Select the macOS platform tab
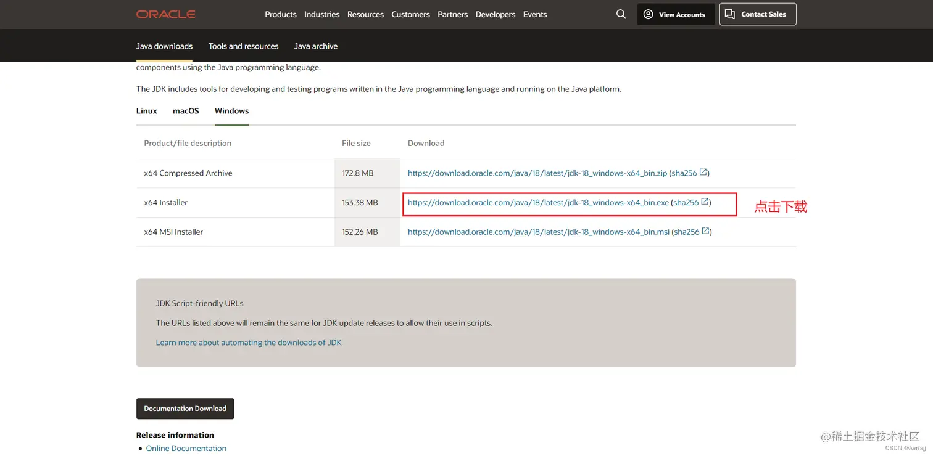 pyautogui.click(x=186, y=111)
